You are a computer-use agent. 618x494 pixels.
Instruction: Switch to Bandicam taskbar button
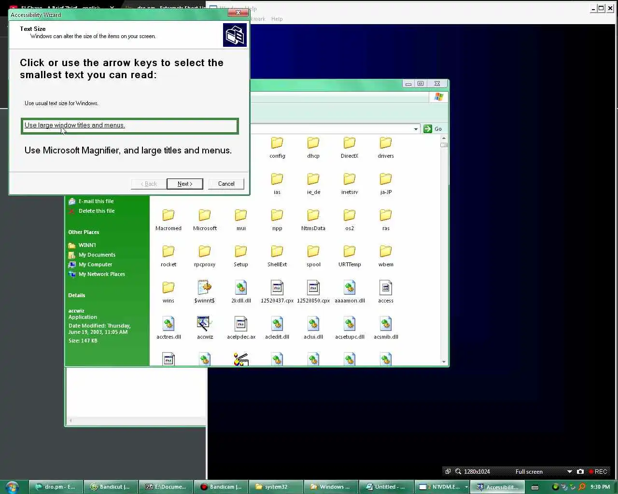221,487
